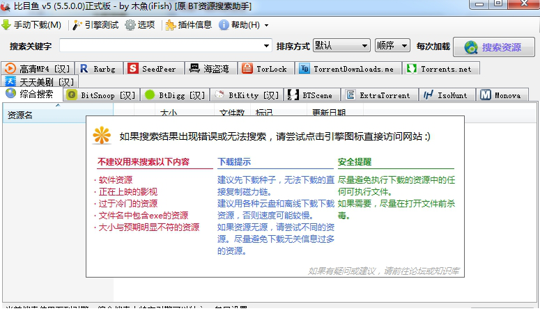Image resolution: width=540 pixels, height=320 pixels.
Task: Open the 帮助(H) menu
Action: pyautogui.click(x=245, y=25)
